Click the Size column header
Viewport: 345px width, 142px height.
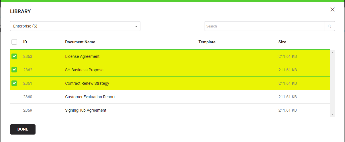(282, 42)
